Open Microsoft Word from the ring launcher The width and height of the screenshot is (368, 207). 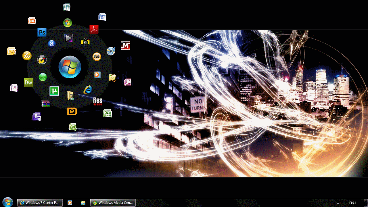coord(102,17)
